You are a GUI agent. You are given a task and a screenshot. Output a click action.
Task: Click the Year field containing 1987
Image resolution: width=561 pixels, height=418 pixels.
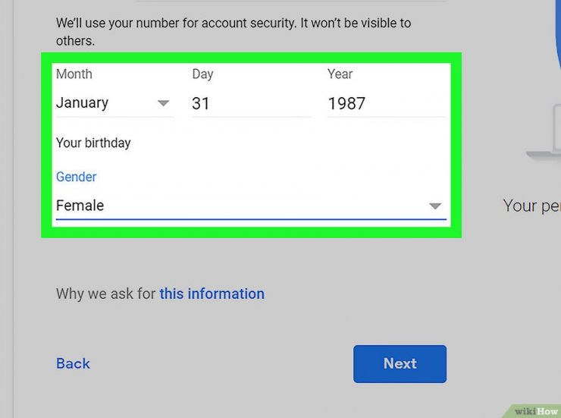(x=387, y=103)
